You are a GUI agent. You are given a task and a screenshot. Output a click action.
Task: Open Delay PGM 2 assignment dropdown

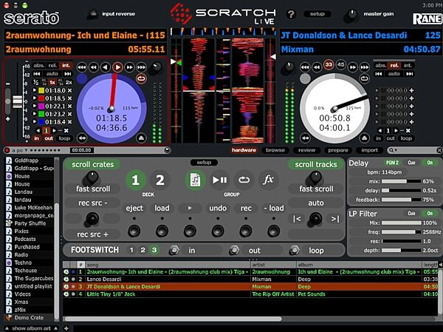click(x=393, y=163)
